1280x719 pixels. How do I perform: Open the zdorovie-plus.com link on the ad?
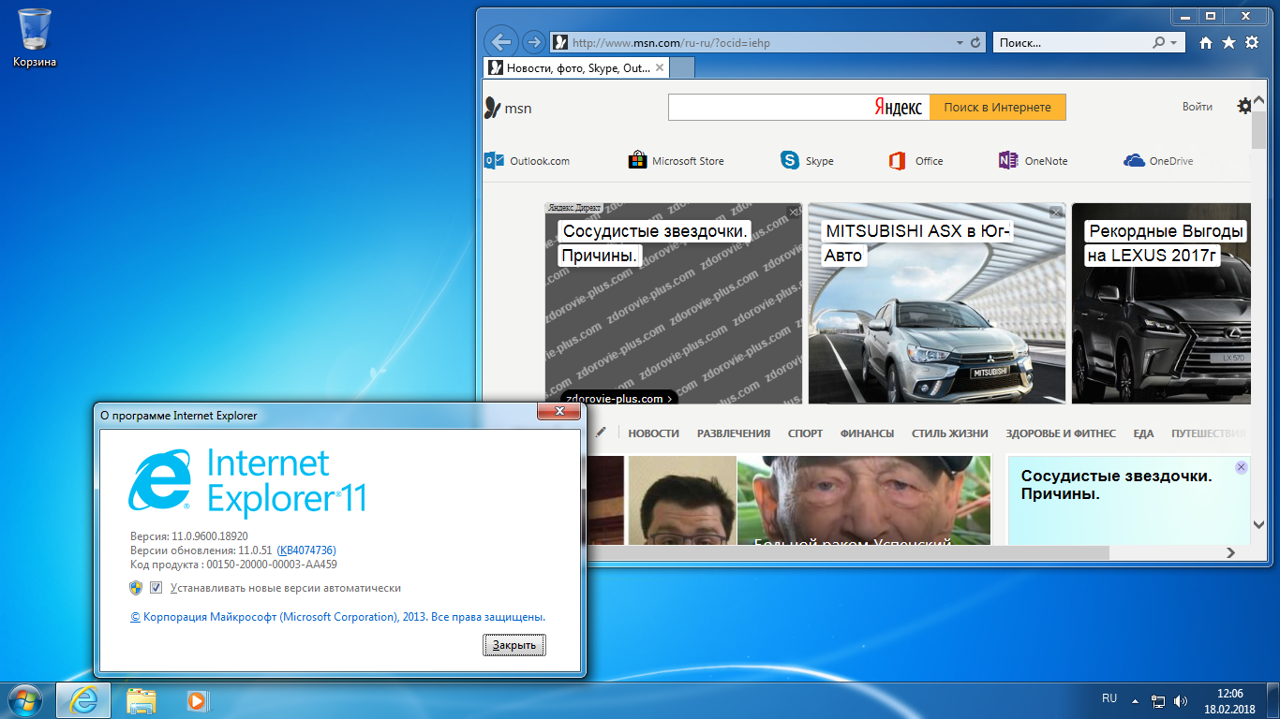pos(619,399)
